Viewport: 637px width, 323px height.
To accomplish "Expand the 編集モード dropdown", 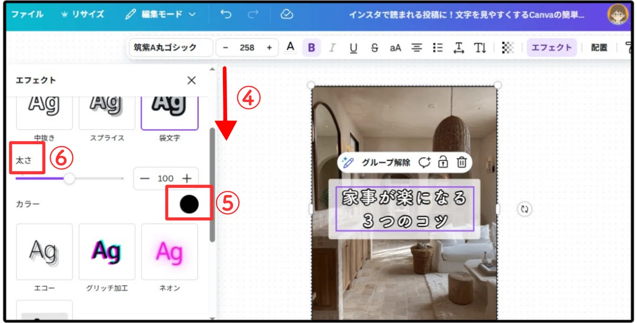I will coord(160,14).
